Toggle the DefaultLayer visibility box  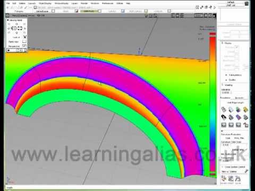[53, 11]
